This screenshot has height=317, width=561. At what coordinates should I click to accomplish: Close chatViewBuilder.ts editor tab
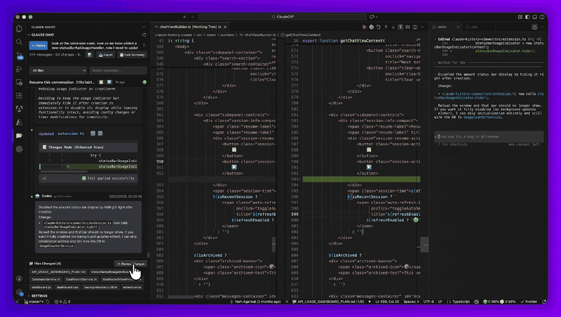pos(225,27)
